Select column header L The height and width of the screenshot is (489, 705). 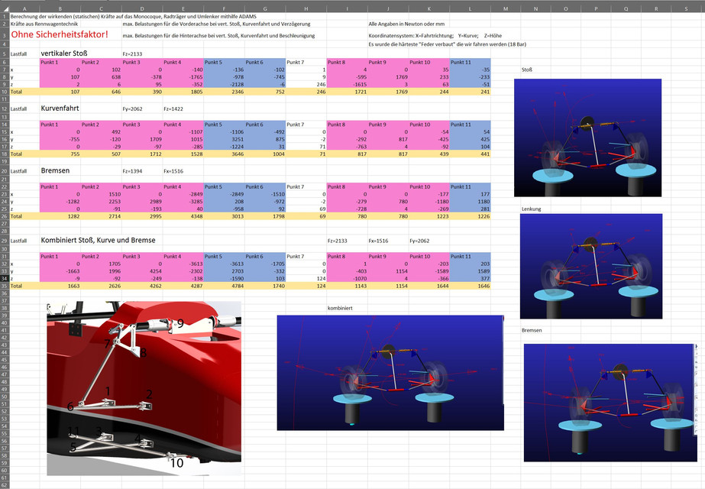pyautogui.click(x=468, y=8)
